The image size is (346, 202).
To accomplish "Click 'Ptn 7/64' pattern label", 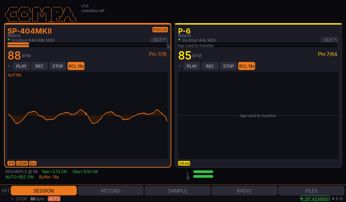I will click(x=327, y=54).
